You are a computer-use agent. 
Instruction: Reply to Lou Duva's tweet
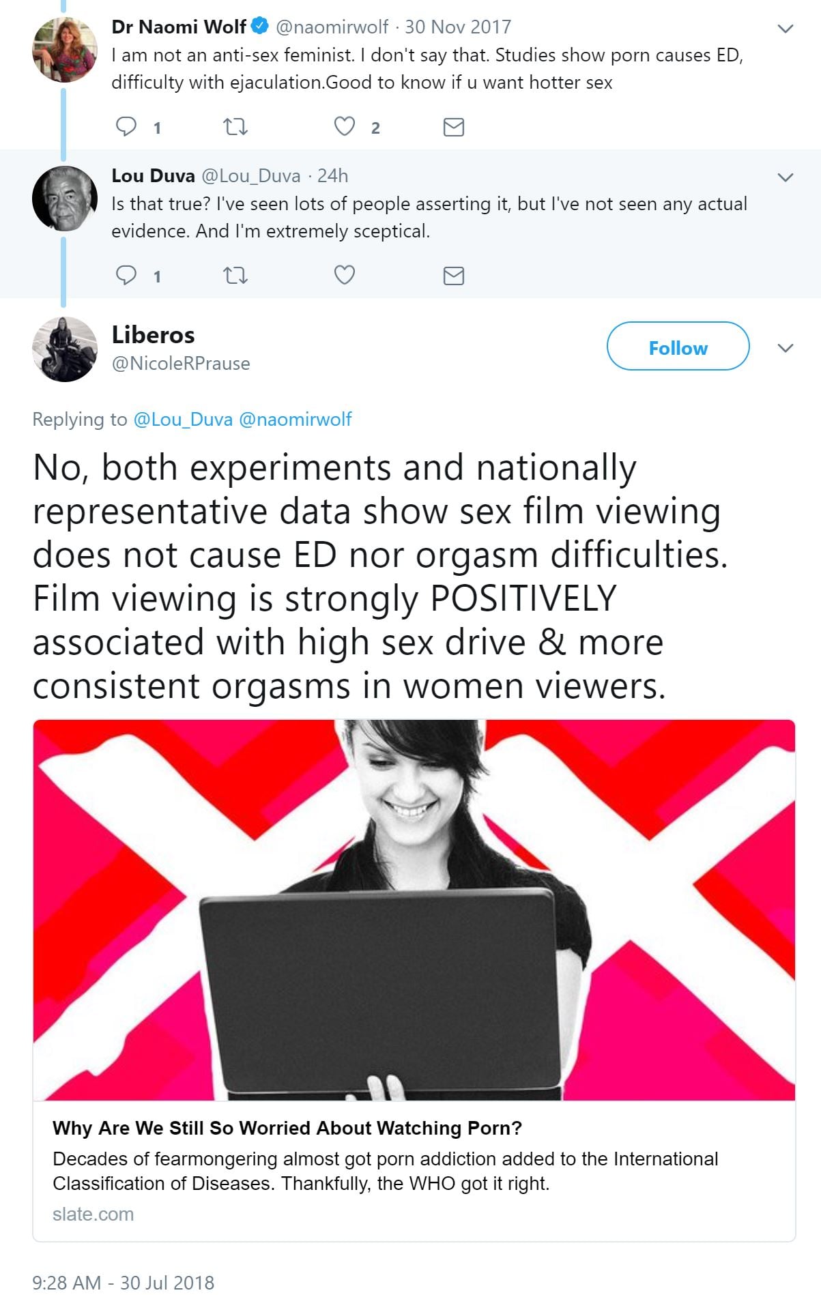coord(126,276)
